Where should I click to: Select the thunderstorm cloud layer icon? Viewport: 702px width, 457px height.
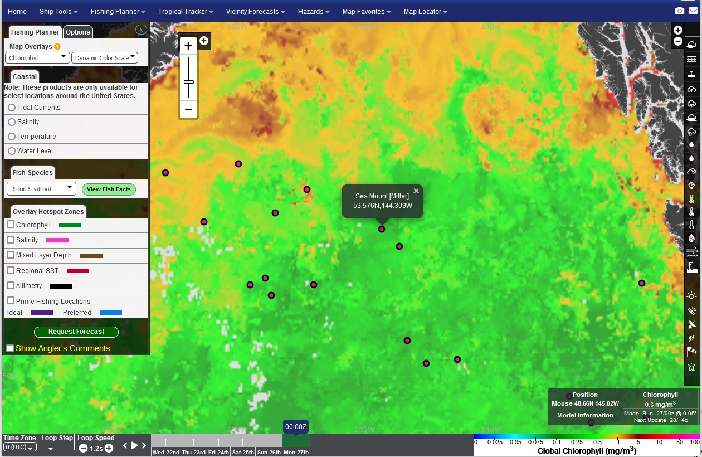[691, 132]
